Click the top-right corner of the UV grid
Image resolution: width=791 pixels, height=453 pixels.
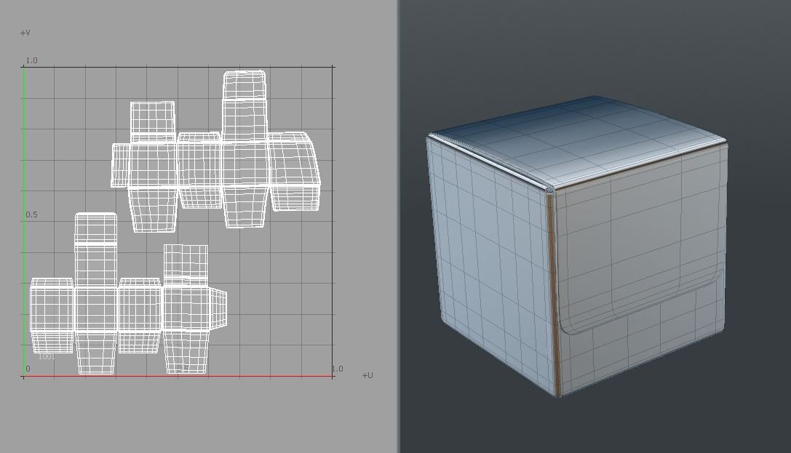333,65
